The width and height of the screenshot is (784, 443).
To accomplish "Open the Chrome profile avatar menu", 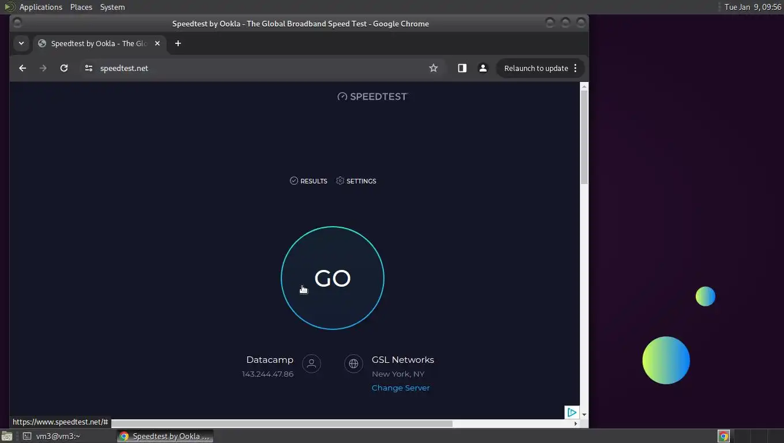I will tap(483, 68).
